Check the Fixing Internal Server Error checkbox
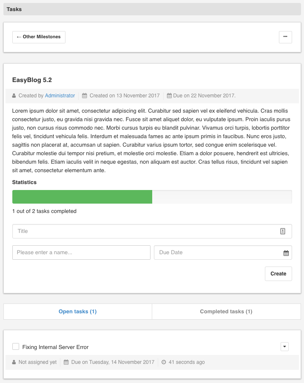304x383 pixels. (16, 347)
